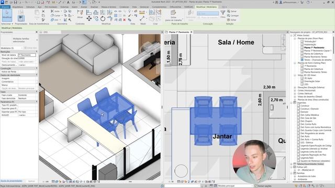
Task: Click the Match Type Properties brush icon
Action: tap(43, 20)
